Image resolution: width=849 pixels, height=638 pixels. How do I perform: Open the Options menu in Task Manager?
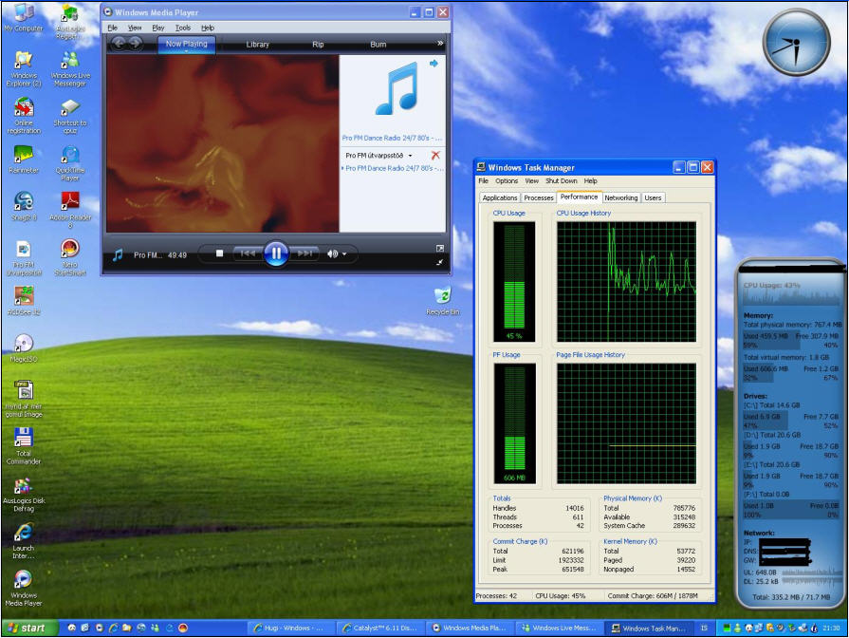point(507,181)
